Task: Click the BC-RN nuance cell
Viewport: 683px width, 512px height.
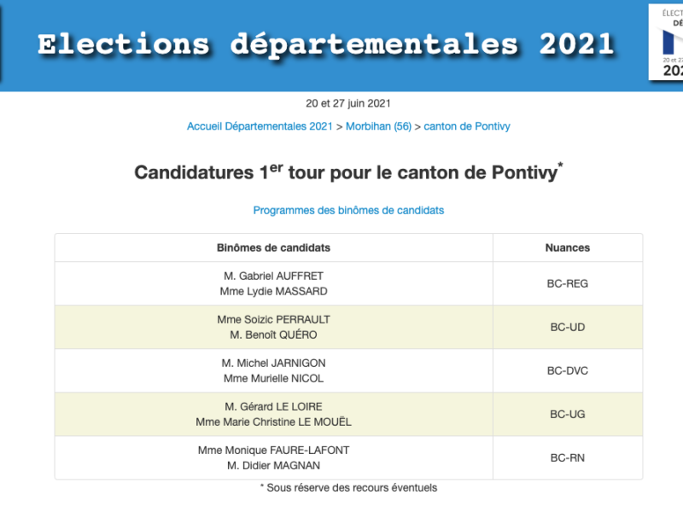Action: 568,458
